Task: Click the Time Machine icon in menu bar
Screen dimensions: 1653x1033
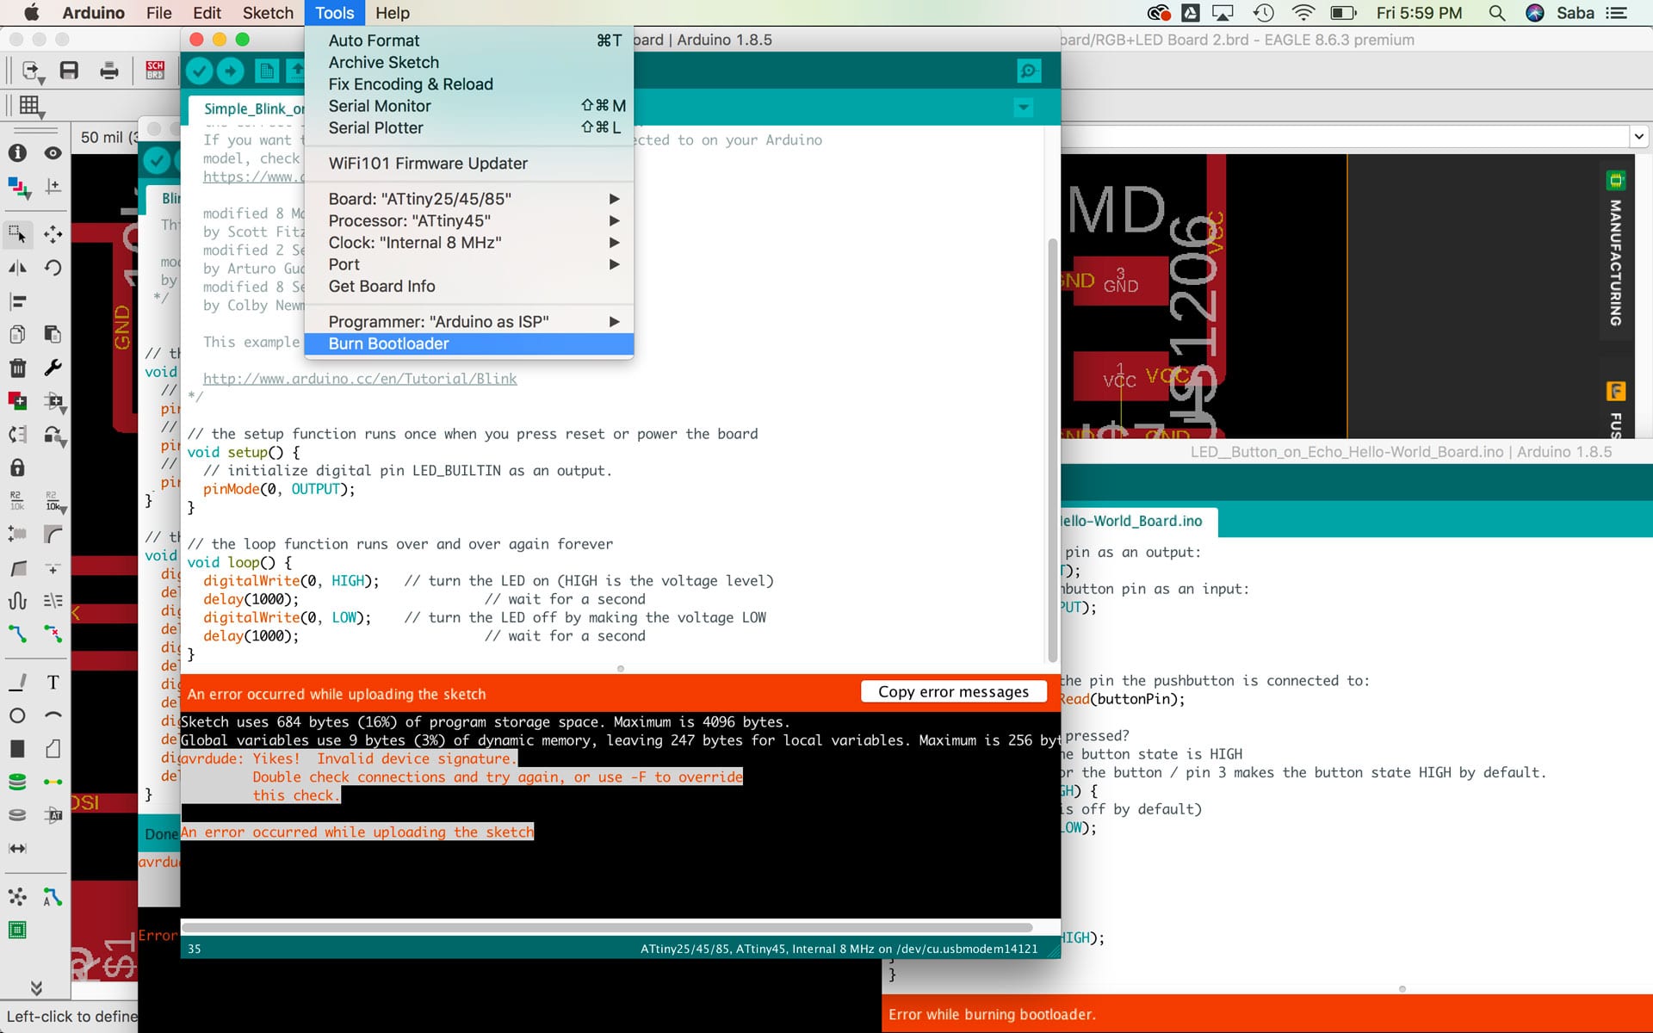Action: point(1263,13)
